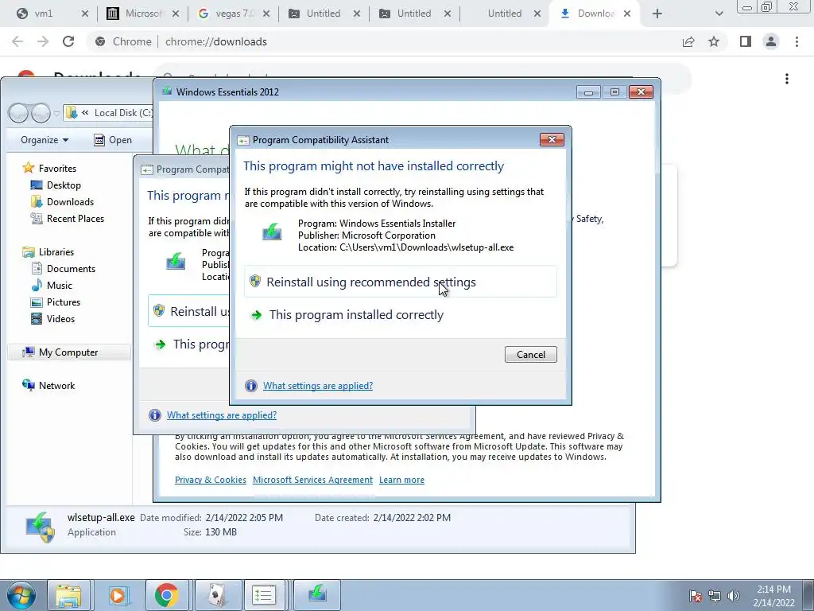Cancel the front Program Compatibility Assistant
Screen dimensions: 814x611
coord(530,354)
